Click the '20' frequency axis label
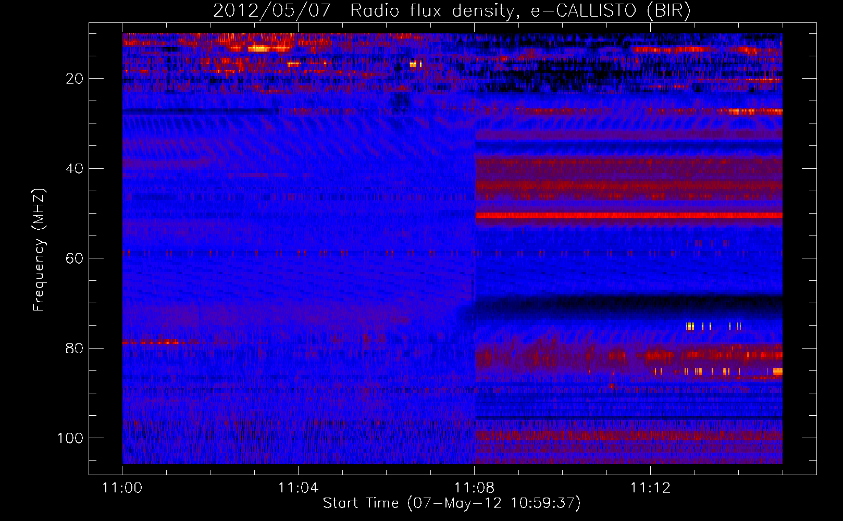Screen dimensions: 843x521 tap(74, 79)
